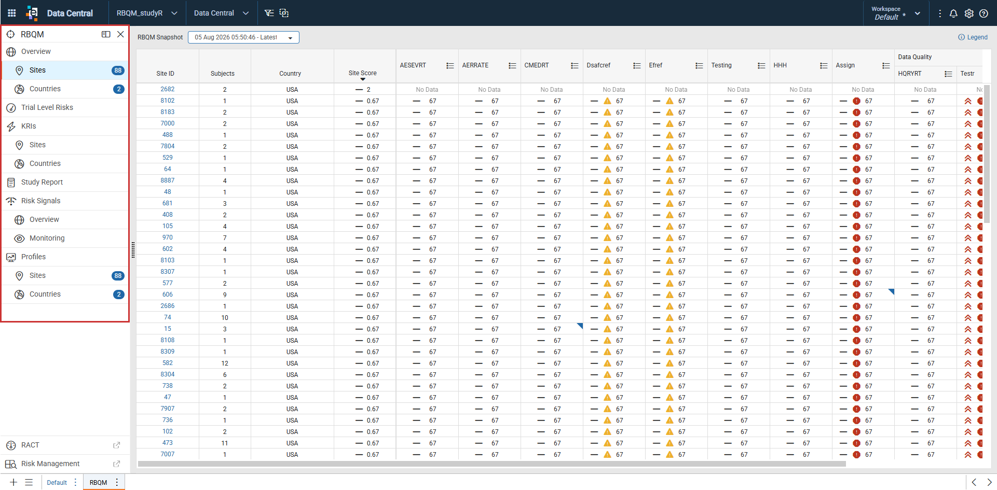
Task: Open help question mark icon
Action: click(984, 13)
